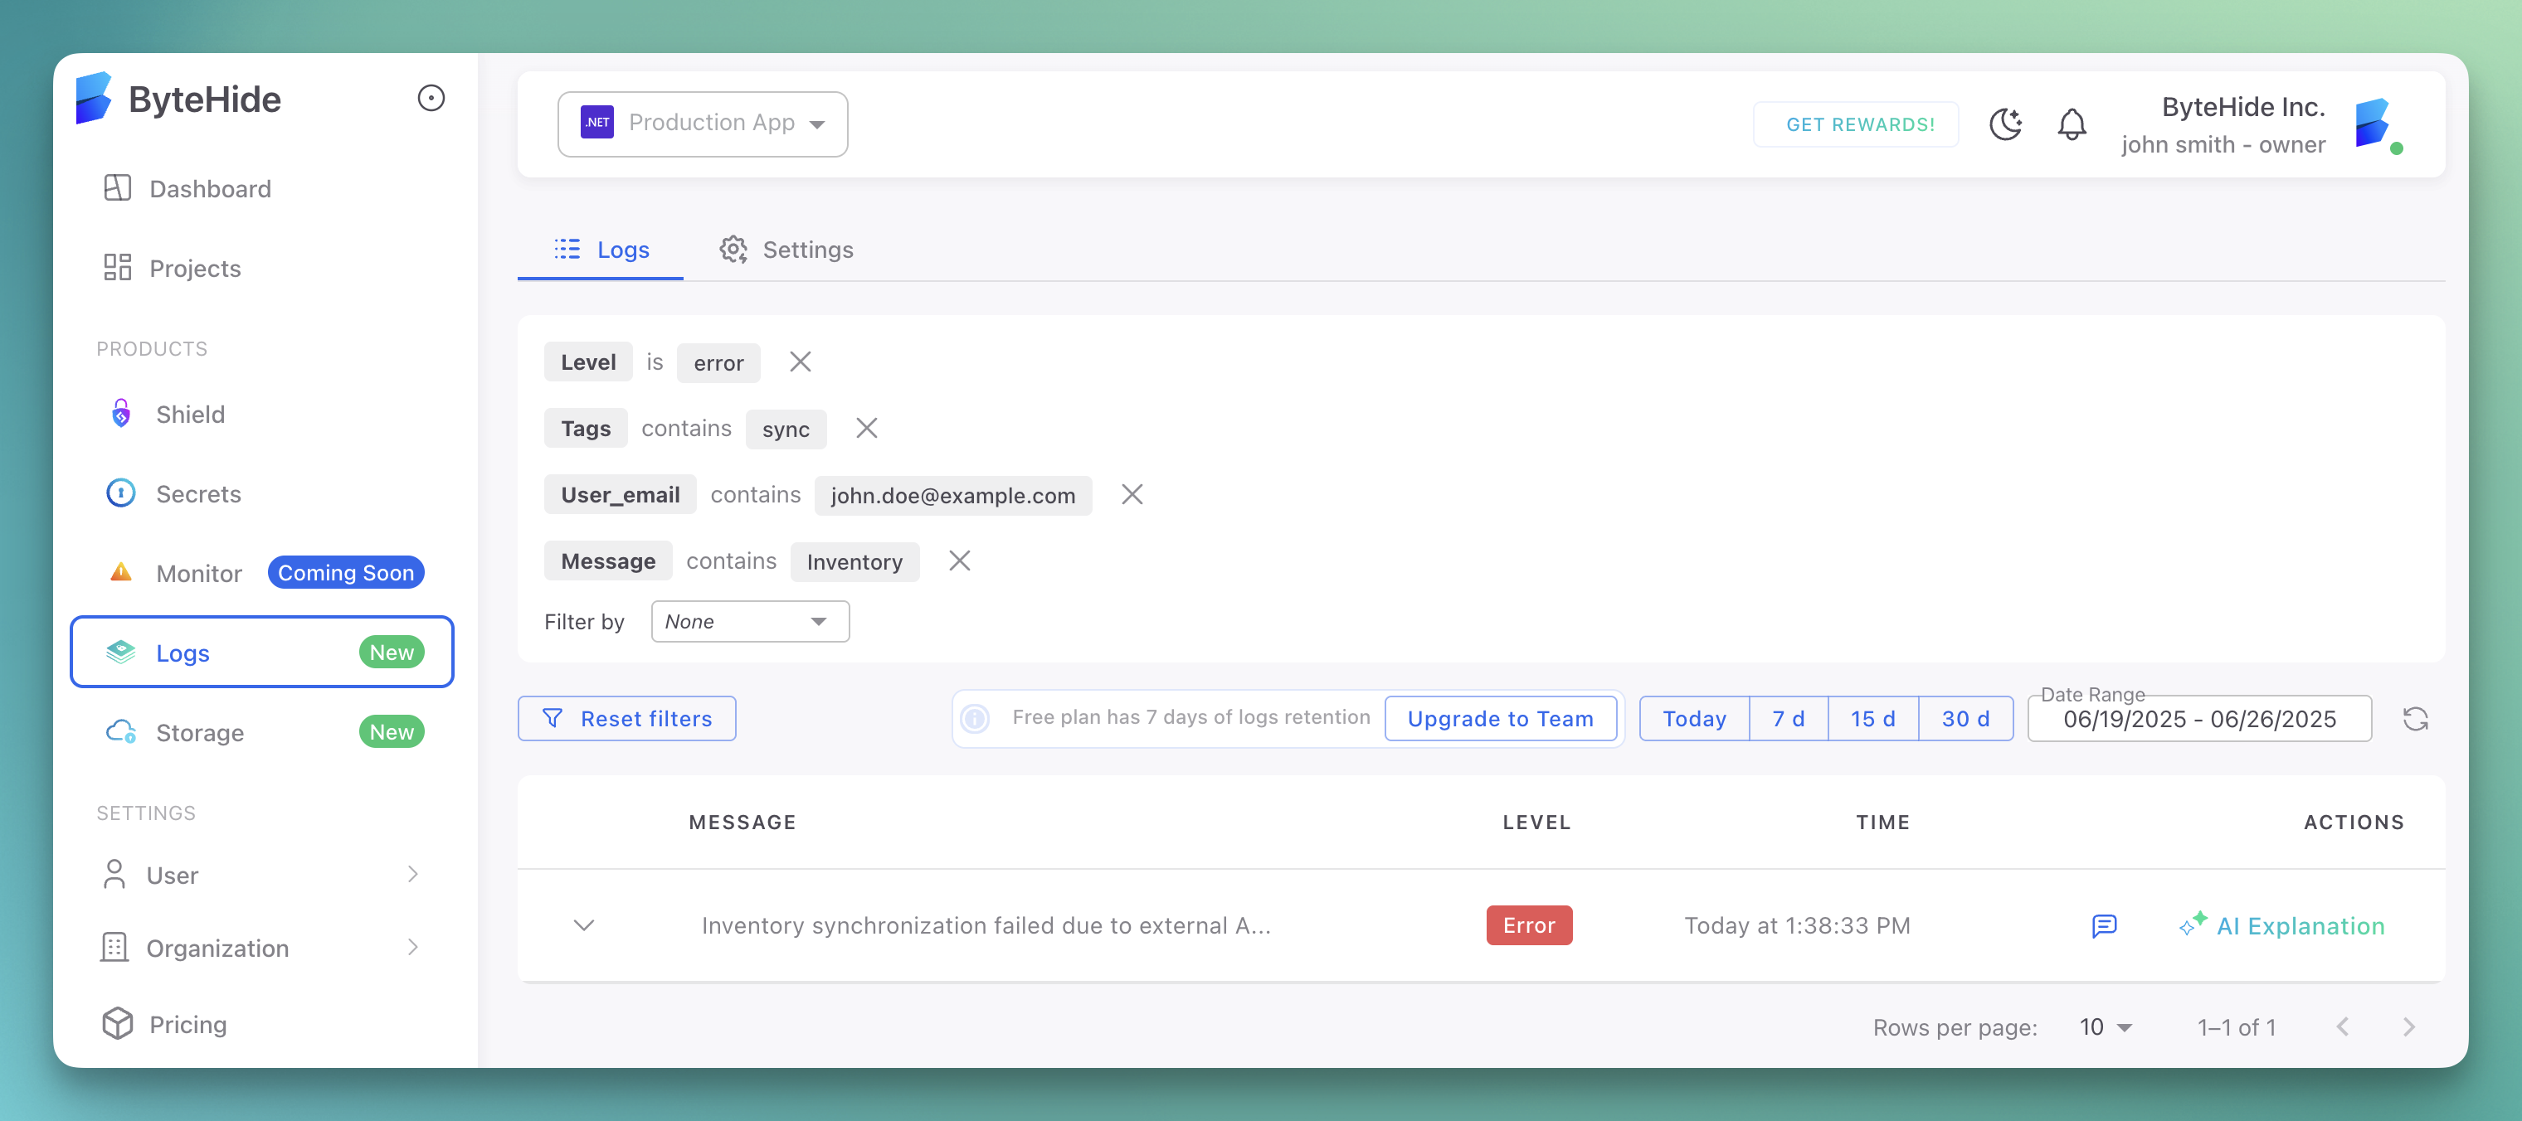Refresh logs using the refresh icon
Image resolution: width=2522 pixels, height=1121 pixels.
tap(2417, 719)
